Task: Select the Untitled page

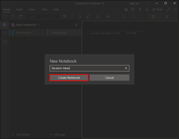Action: (64, 33)
